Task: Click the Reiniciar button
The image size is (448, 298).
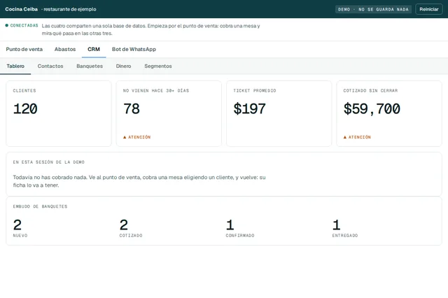Action: tap(428, 9)
